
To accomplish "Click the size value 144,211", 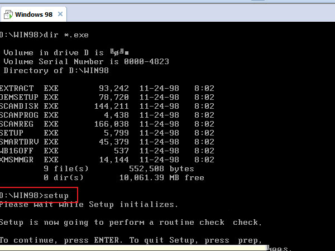I will pos(112,107).
